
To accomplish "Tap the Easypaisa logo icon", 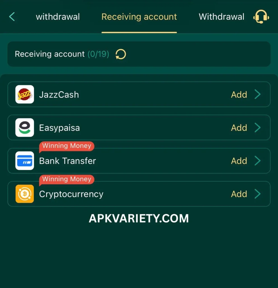I will pos(25,127).
